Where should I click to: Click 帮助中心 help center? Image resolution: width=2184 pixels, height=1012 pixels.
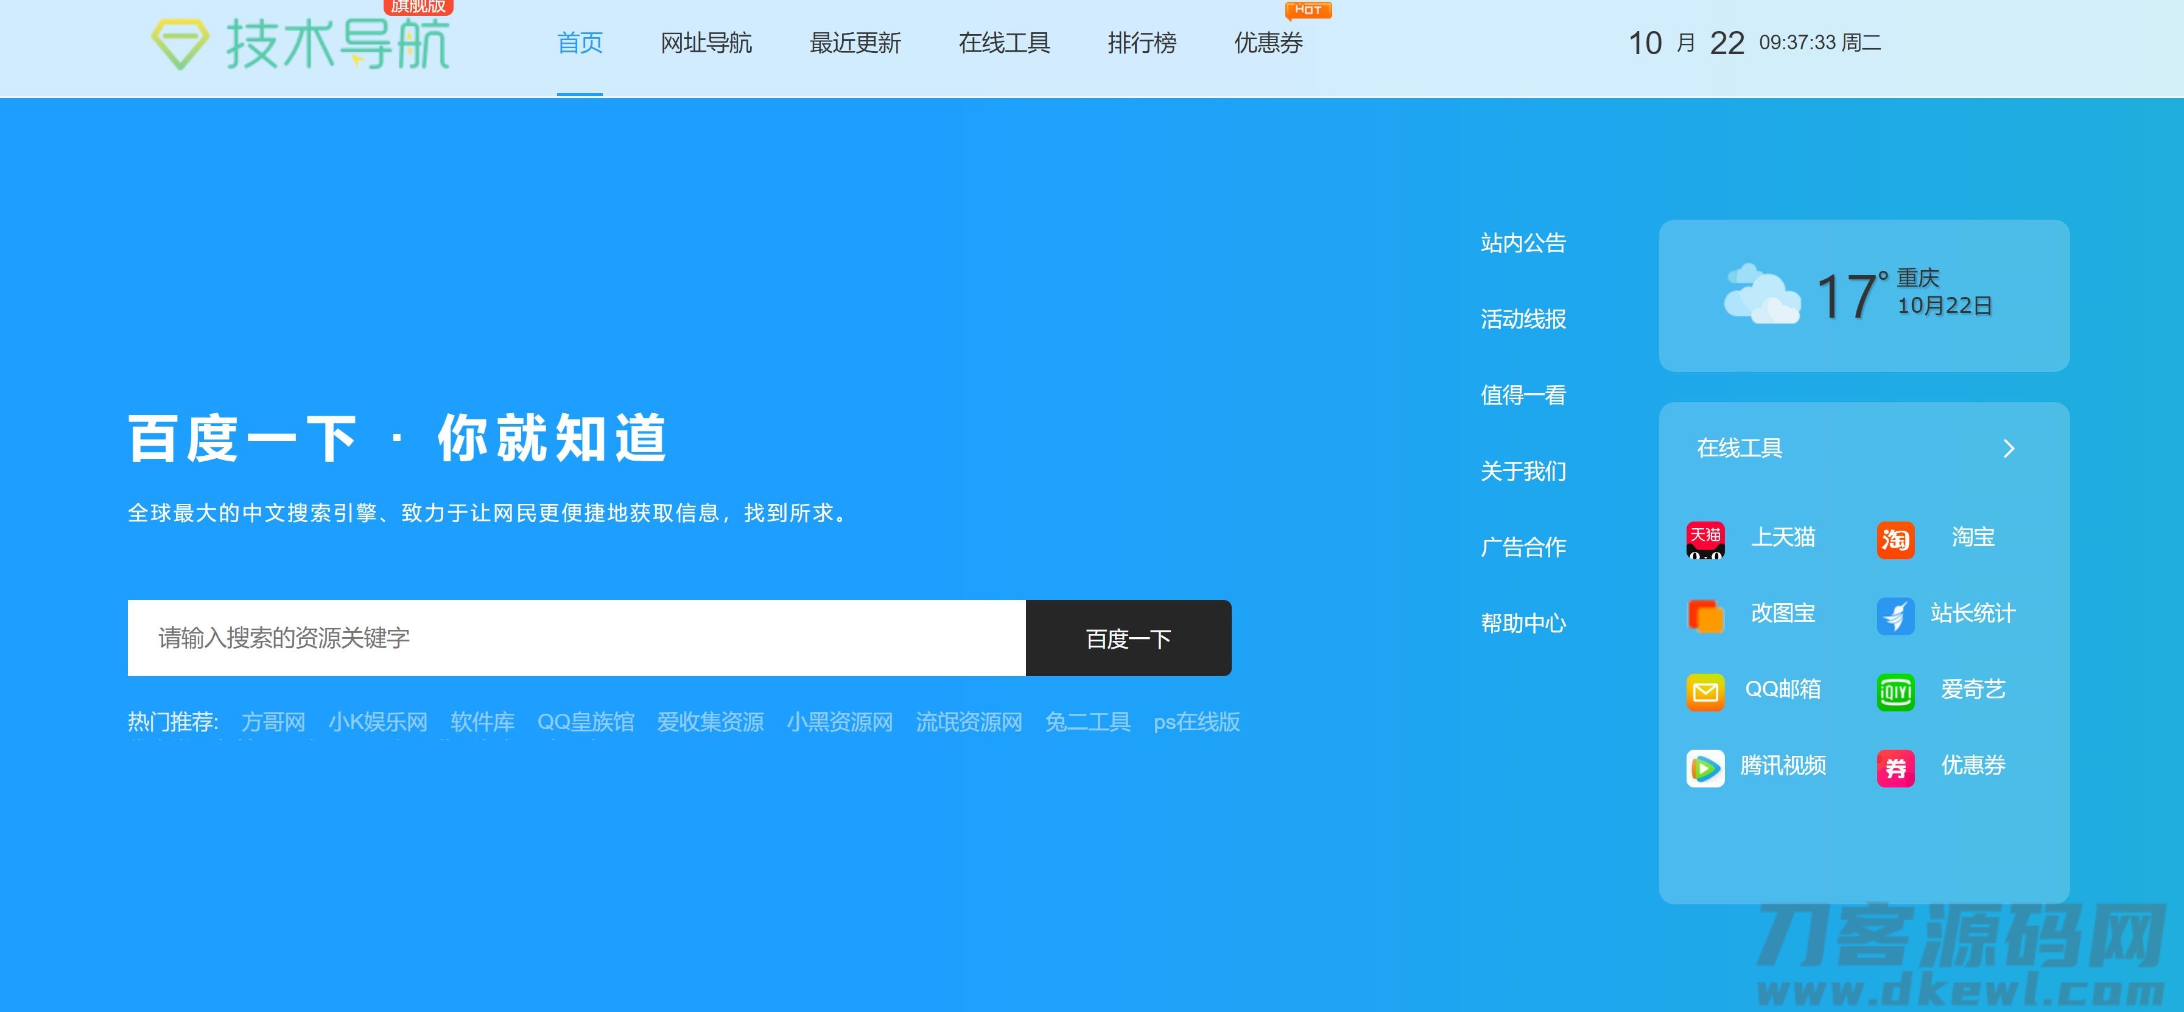point(1523,623)
